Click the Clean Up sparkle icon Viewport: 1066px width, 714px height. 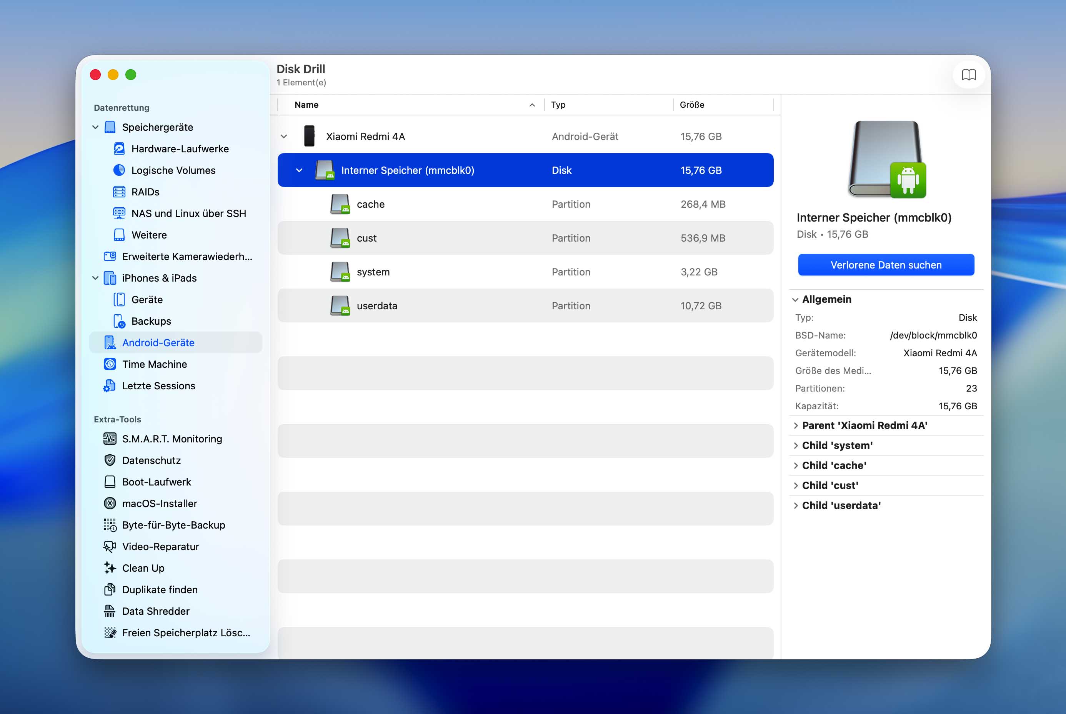[110, 568]
